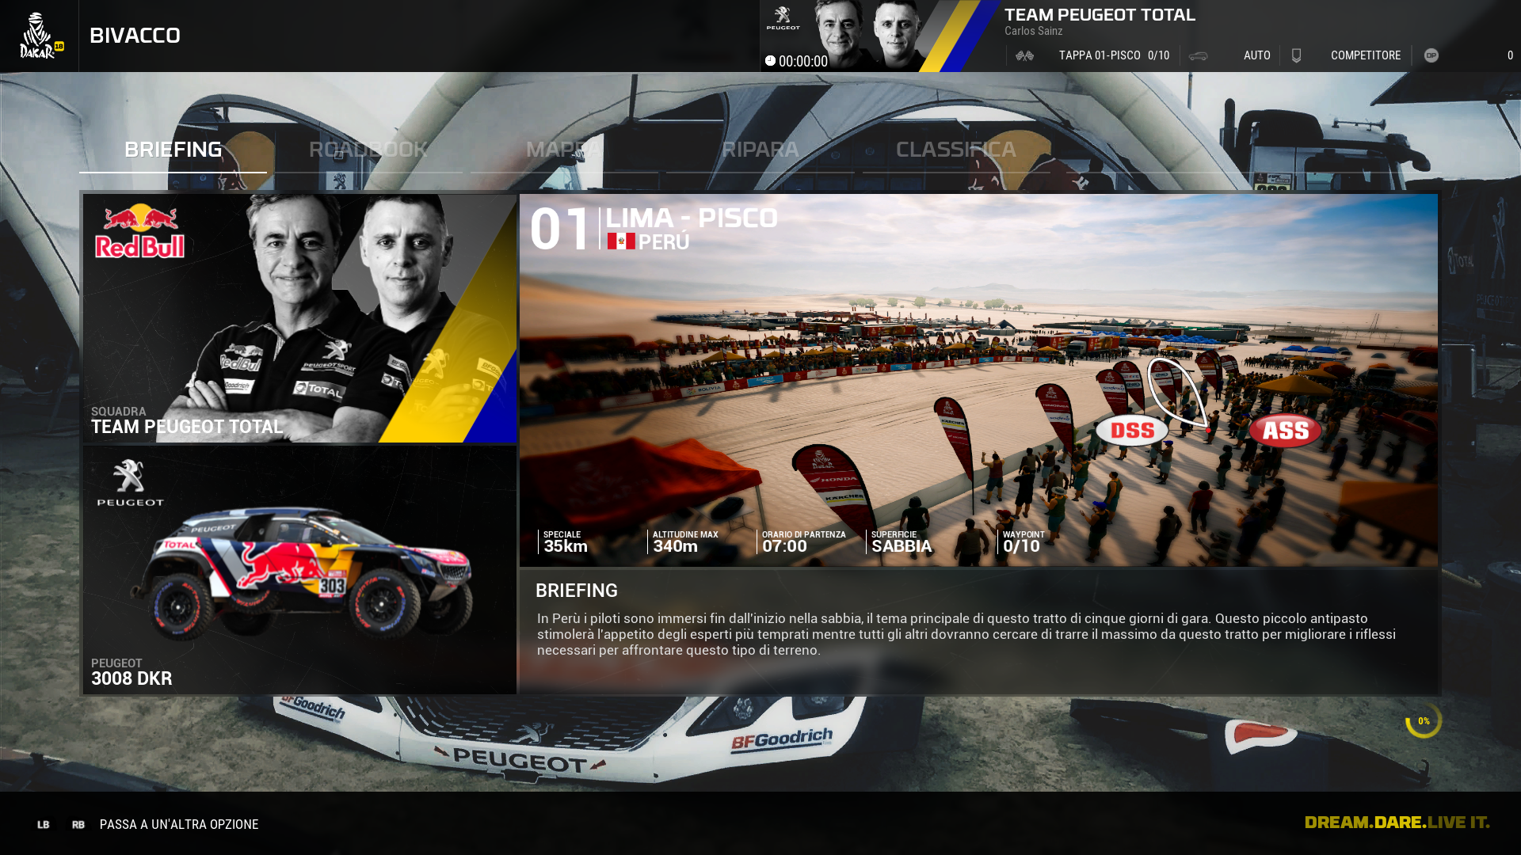The height and width of the screenshot is (855, 1521).
Task: Click the clock icon beside the 00:00:00 timer
Action: 770,60
